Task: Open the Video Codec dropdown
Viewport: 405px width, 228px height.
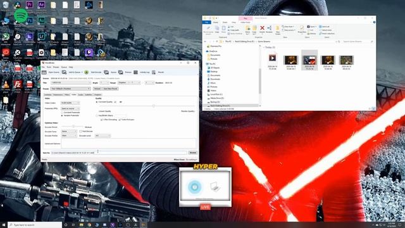Action: coord(70,103)
